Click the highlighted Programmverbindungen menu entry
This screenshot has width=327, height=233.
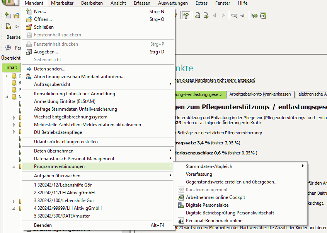98,166
